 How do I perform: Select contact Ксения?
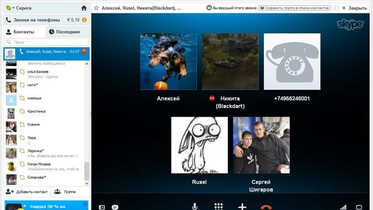click(x=44, y=127)
